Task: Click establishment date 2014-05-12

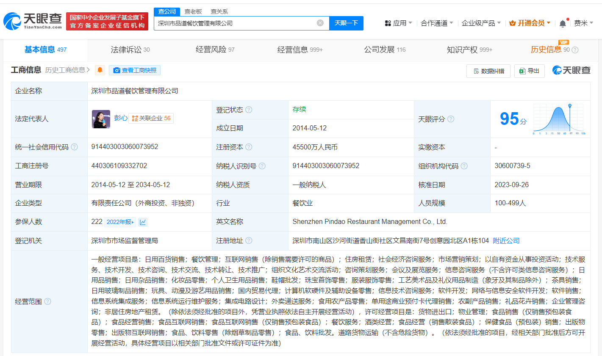Action: tap(309, 128)
